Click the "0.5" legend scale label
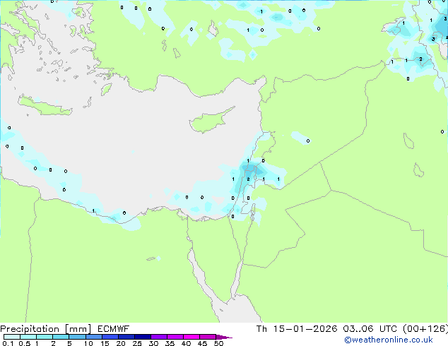Viewport: 448px width, 346px height. (x=25, y=343)
